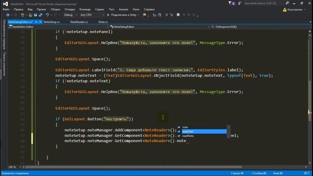Open the Правка menu
Viewport: 313px width, 176px height.
[x=19, y=9]
